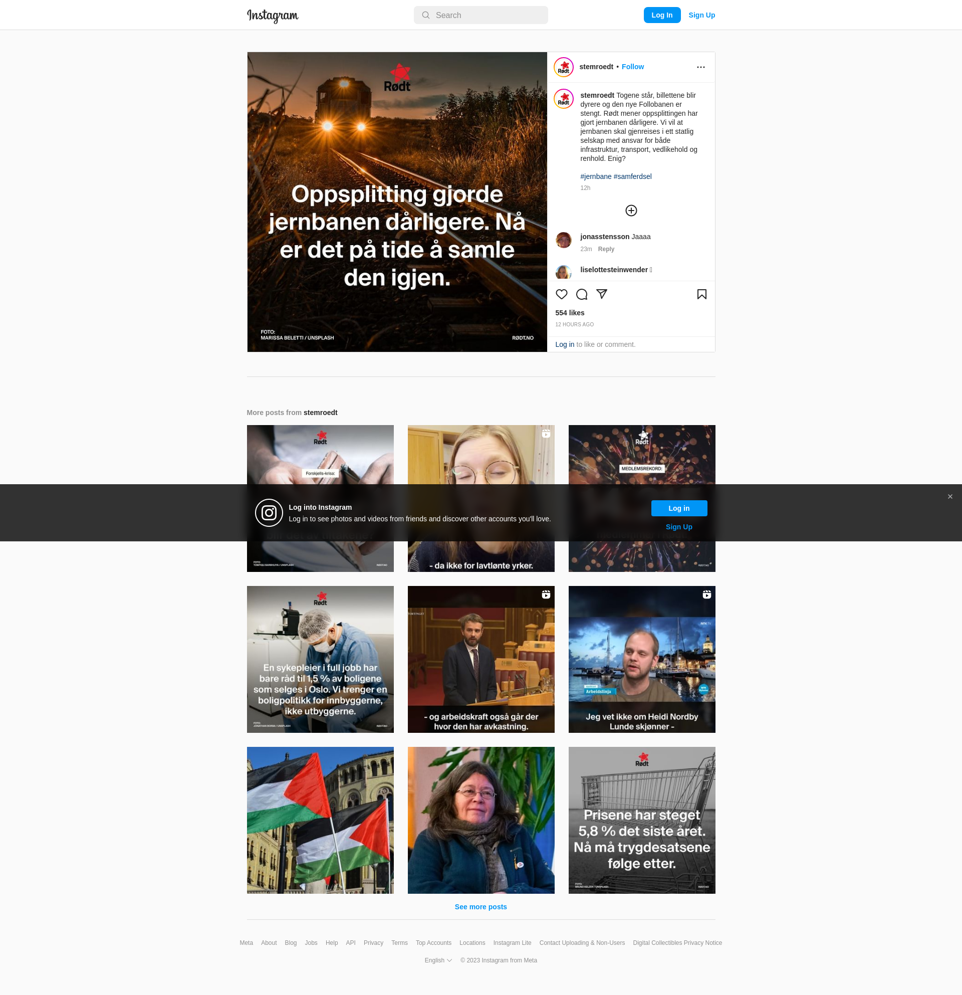
Task: Open See more posts link
Action: (x=480, y=907)
